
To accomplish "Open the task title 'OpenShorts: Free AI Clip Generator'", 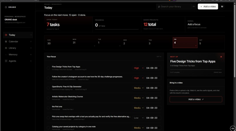I will [x=67, y=86].
